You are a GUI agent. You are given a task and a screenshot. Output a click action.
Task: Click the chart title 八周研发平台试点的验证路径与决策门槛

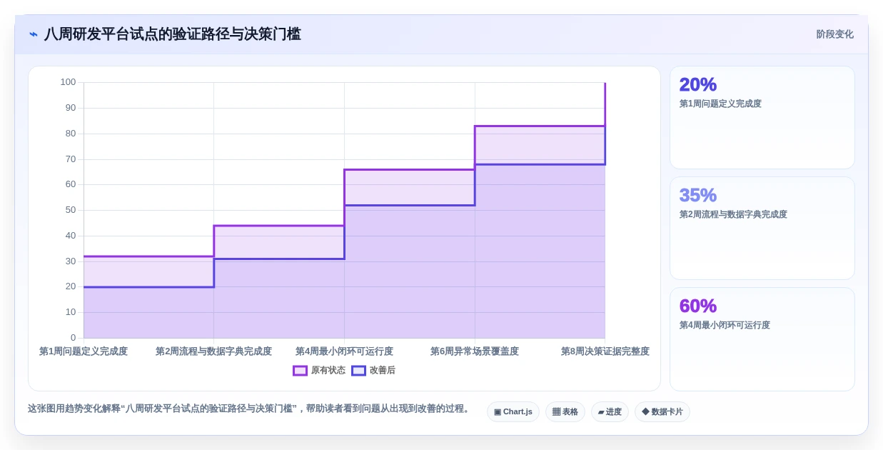tap(172, 34)
